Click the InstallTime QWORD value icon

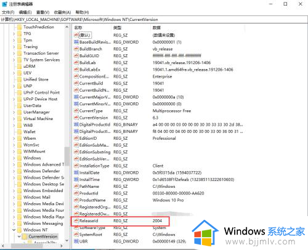click(x=76, y=179)
